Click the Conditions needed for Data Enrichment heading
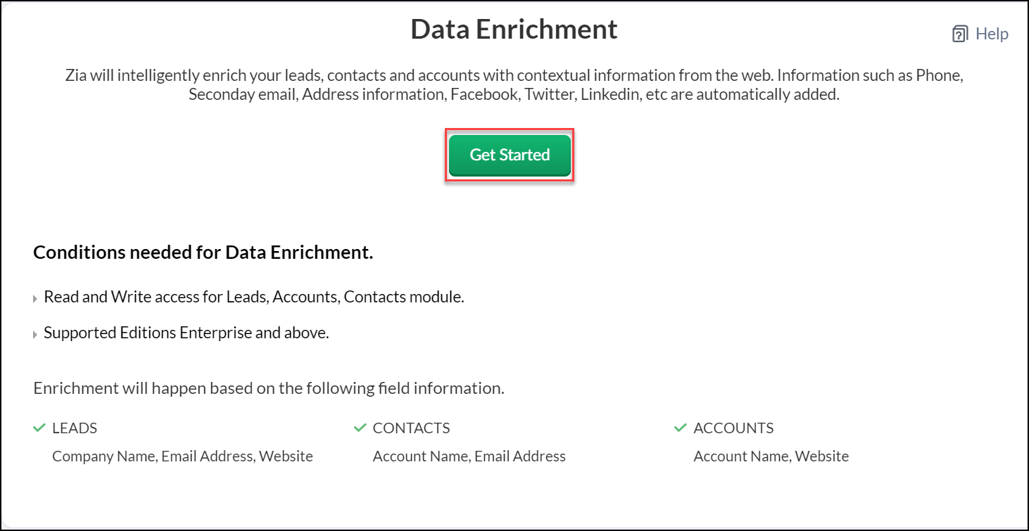This screenshot has height=531, width=1029. click(203, 252)
